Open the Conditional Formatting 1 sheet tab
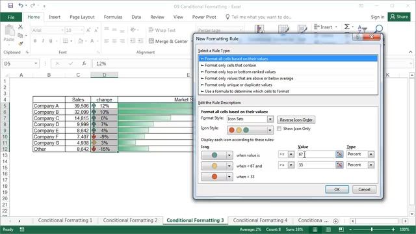 click(65, 220)
